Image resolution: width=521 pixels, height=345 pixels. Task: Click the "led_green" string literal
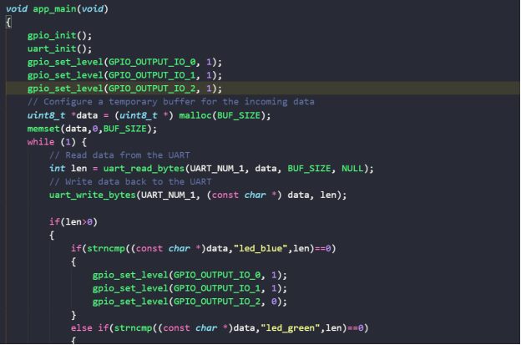(290, 328)
